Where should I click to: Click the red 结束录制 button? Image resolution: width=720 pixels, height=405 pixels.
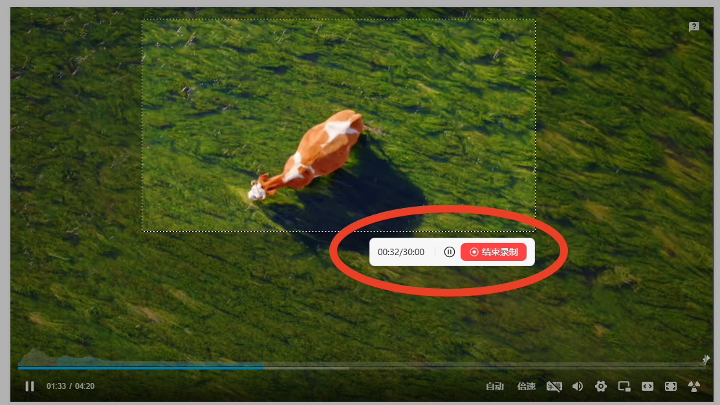coord(493,252)
